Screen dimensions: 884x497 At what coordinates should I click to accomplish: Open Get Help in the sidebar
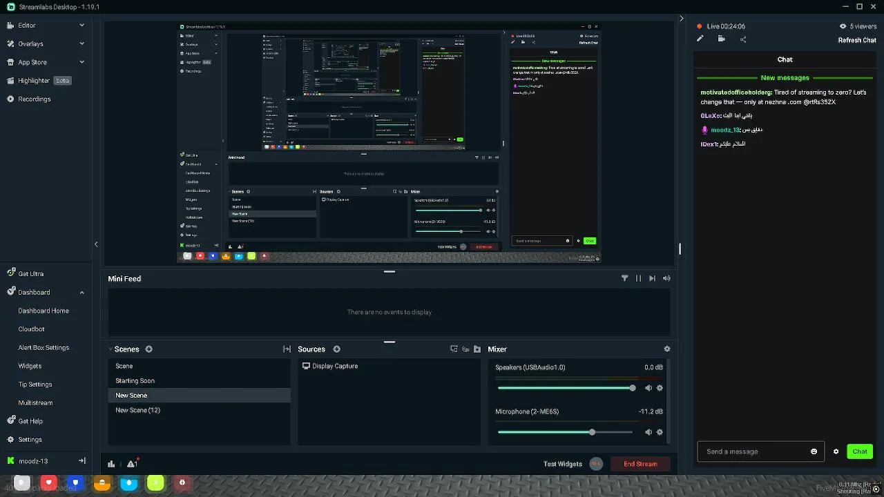pos(30,421)
